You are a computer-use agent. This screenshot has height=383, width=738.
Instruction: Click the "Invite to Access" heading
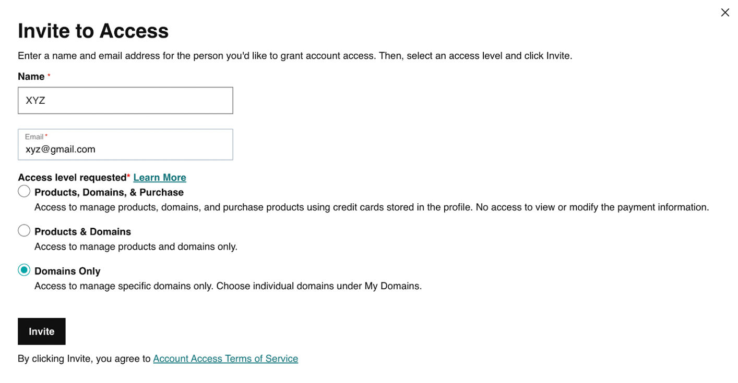[93, 31]
